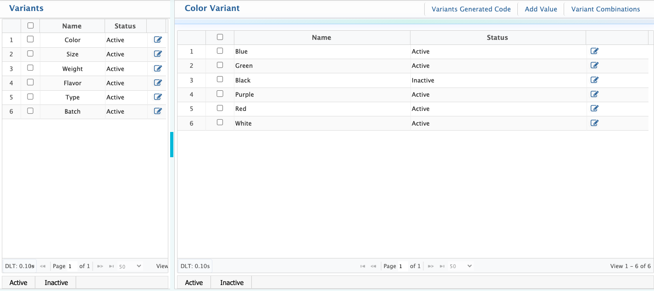The width and height of the screenshot is (654, 291).
Task: Edit the Green color value
Action: pyautogui.click(x=594, y=66)
